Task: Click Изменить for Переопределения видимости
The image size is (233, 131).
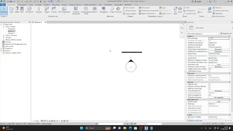Action: pos(218,49)
